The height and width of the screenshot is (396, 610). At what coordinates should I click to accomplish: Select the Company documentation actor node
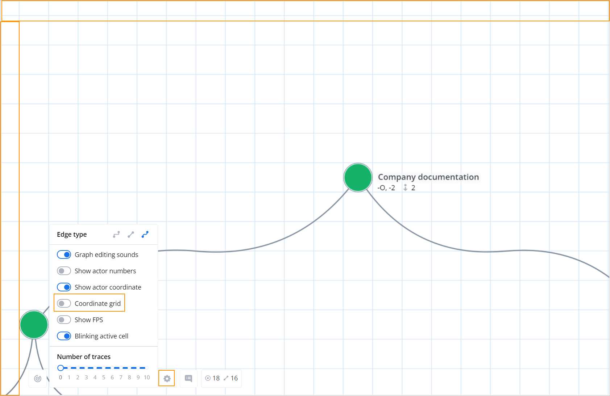[x=358, y=177]
